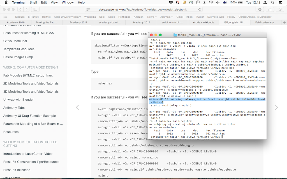
Task: Open Notification Center list icon
Action: pyautogui.click(x=280, y=2)
